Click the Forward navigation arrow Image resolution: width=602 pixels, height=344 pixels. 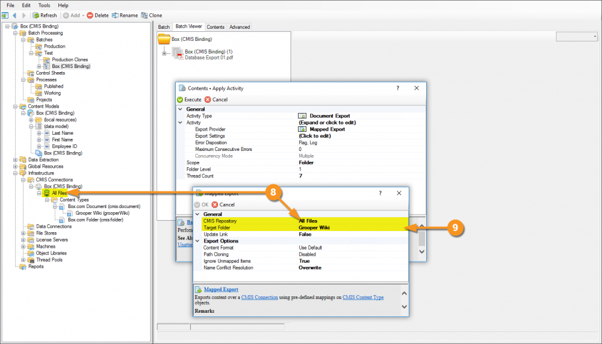point(24,16)
